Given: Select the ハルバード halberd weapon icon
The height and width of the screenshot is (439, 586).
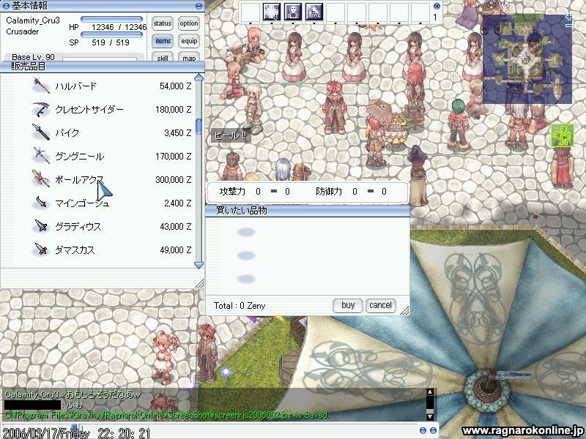Looking at the screenshot, I should (x=41, y=86).
